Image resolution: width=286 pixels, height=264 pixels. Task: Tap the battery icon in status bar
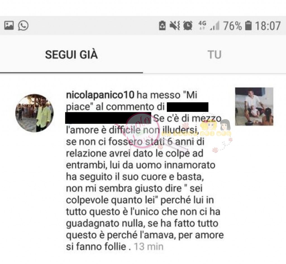tap(248, 25)
